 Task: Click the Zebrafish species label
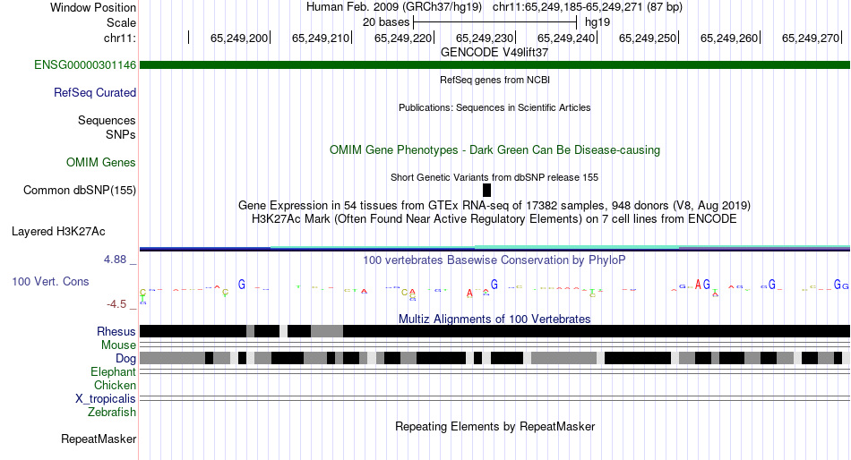coord(112,413)
